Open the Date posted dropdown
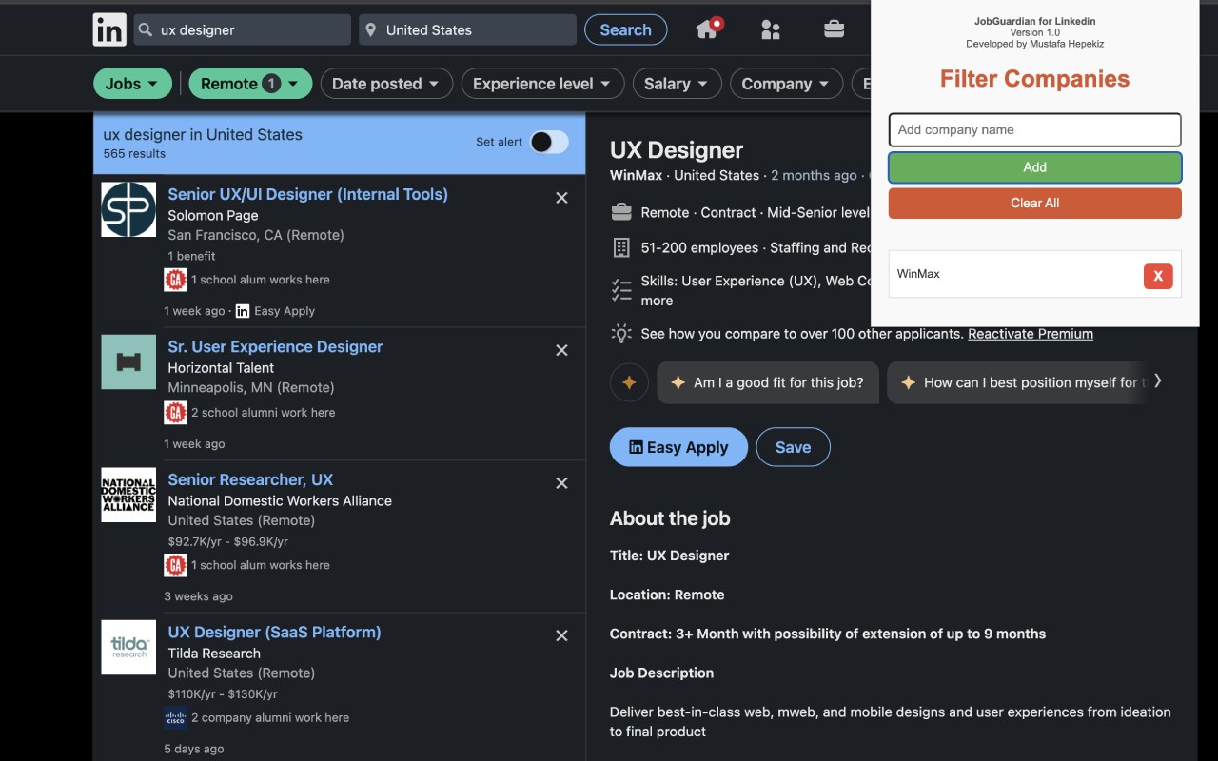Screen dimensions: 1218x761 (x=386, y=84)
